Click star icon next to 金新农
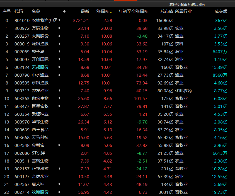 point(59,145)
